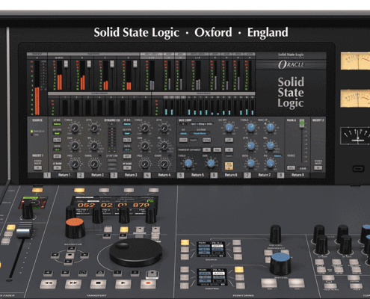Open the LF S/C Internal dropdown

[x=58, y=124]
